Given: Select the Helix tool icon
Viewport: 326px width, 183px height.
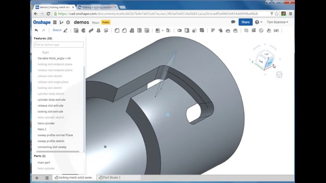Looking at the screenshot, I should click(254, 30).
